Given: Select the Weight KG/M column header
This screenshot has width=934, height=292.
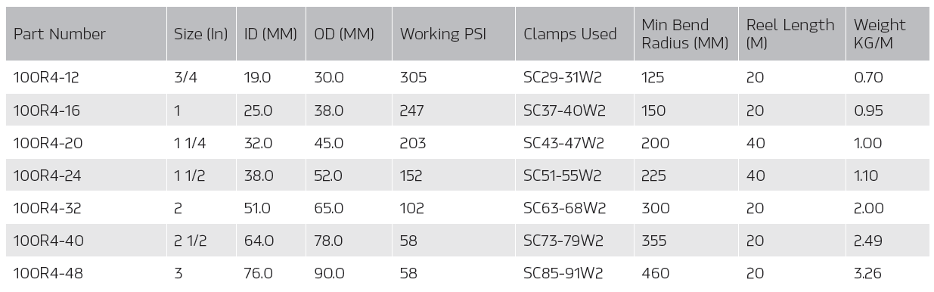Looking at the screenshot, I should pyautogui.click(x=880, y=34).
